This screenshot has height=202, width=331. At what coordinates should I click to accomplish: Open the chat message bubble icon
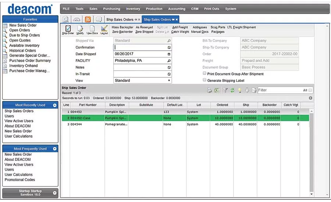99,19
